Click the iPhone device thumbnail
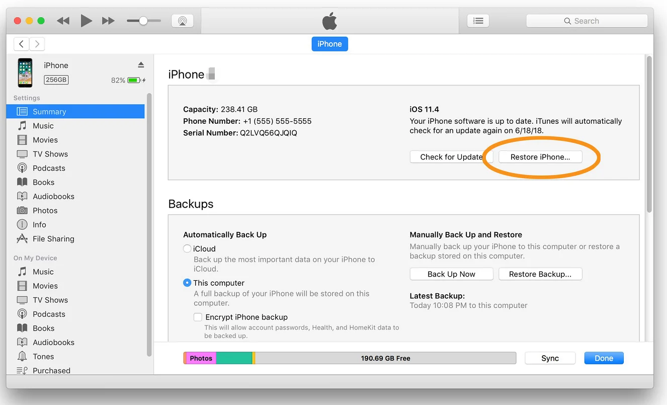The height and width of the screenshot is (405, 667). tap(25, 72)
